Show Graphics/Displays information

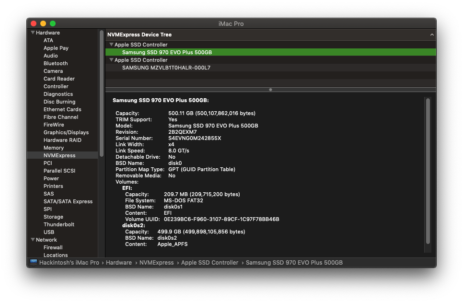[x=66, y=132]
